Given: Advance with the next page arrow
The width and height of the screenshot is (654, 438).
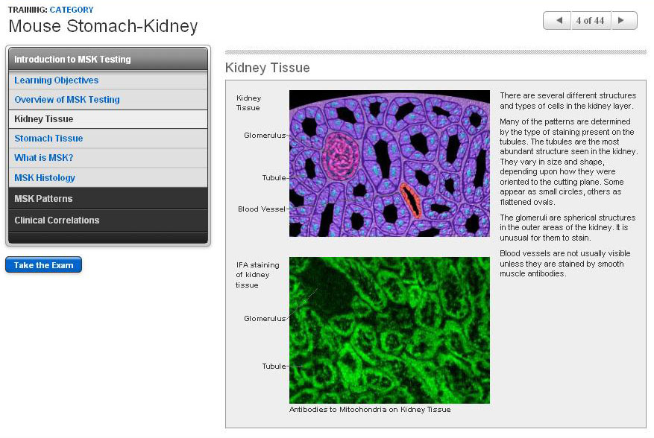Looking at the screenshot, I should coord(624,21).
